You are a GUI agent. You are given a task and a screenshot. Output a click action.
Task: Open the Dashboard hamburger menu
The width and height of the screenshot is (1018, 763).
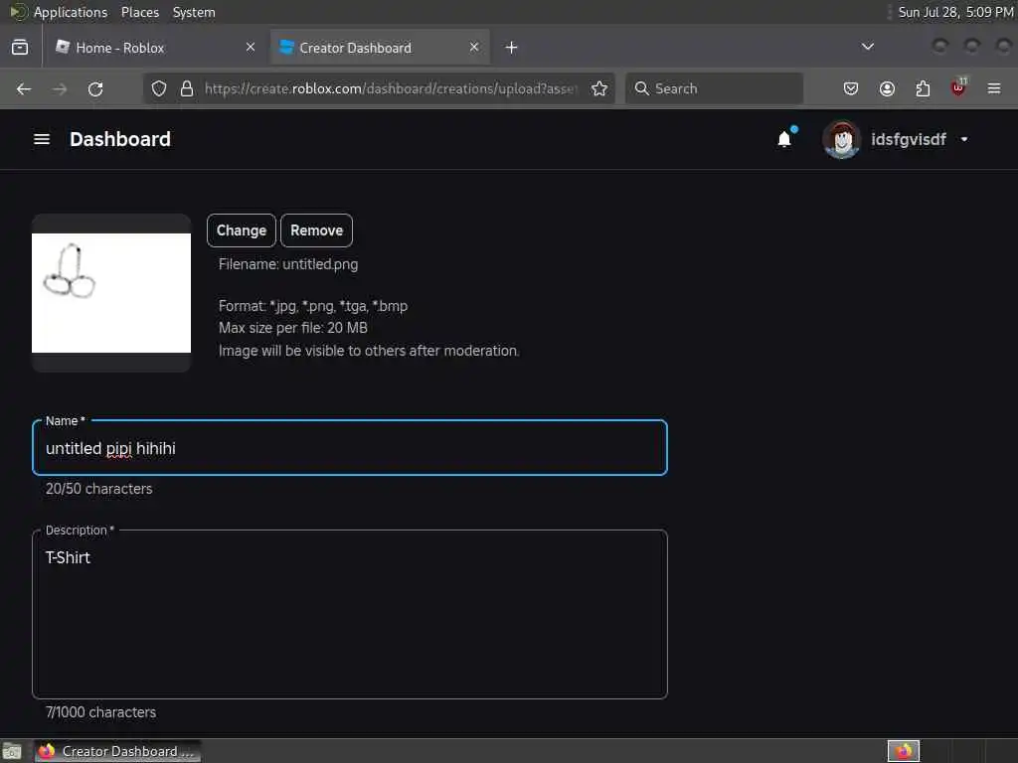click(x=42, y=139)
